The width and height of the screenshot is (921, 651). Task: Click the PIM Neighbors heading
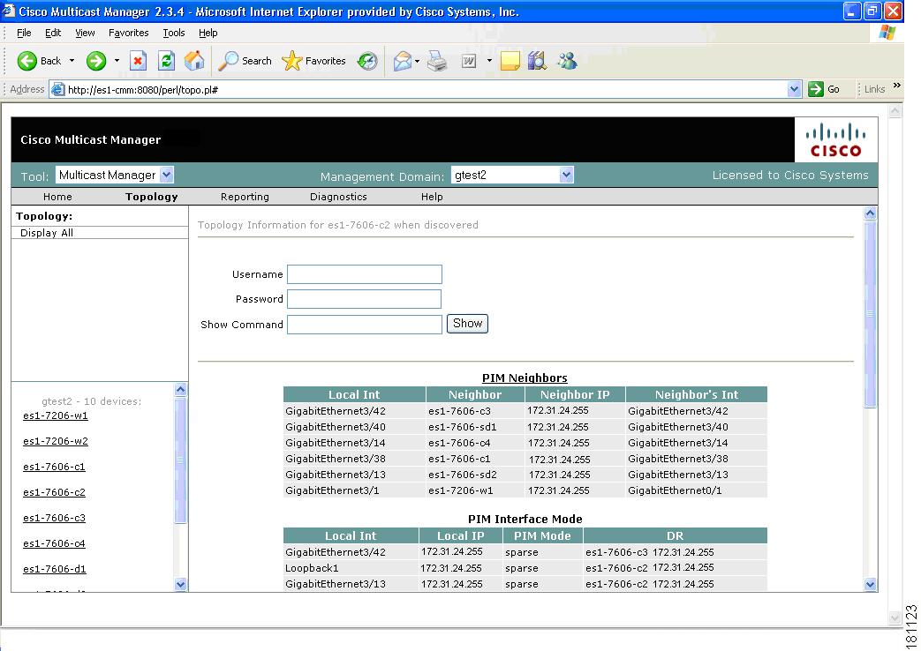(x=525, y=378)
